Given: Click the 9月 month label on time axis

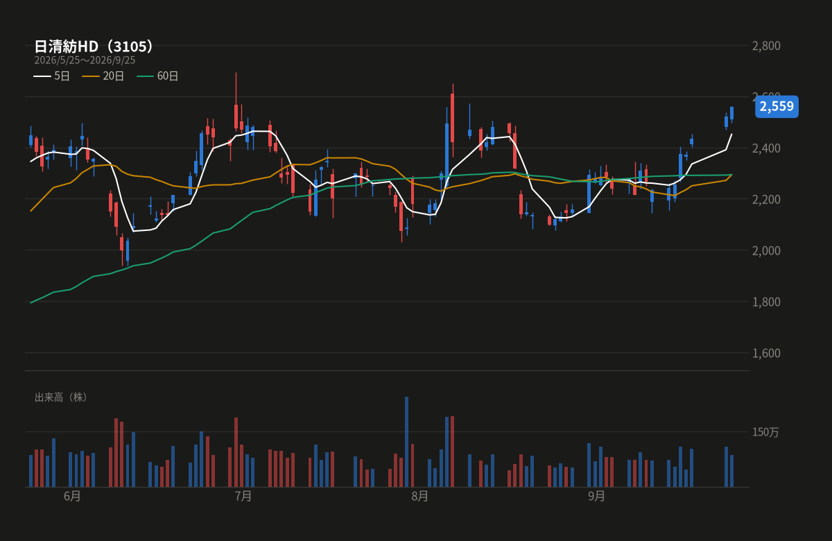Looking at the screenshot, I should pyautogui.click(x=597, y=496).
